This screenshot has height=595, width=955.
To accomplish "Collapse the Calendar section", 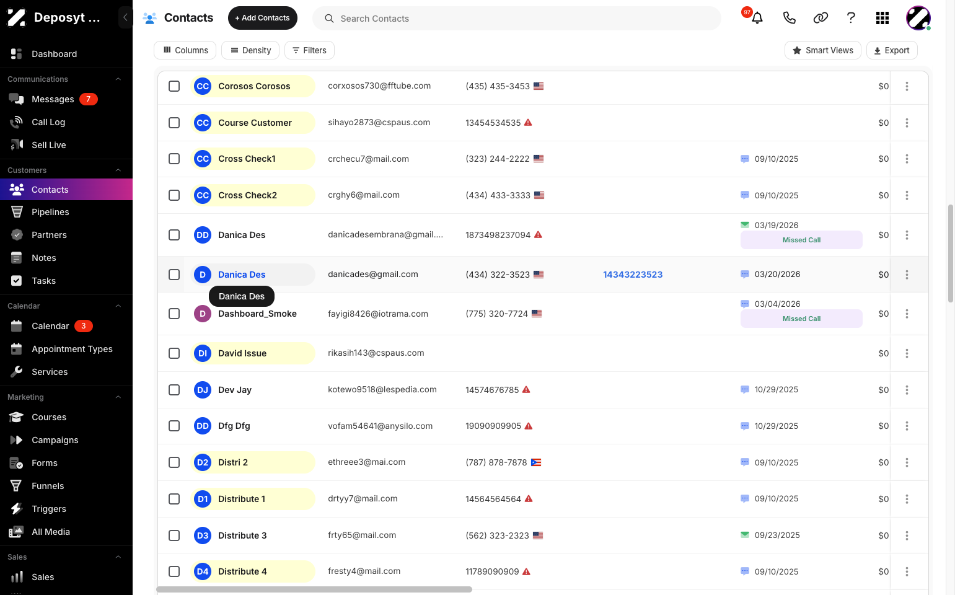I will pos(118,306).
